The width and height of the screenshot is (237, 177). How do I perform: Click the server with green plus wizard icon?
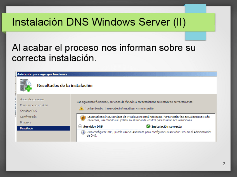(x=26, y=85)
